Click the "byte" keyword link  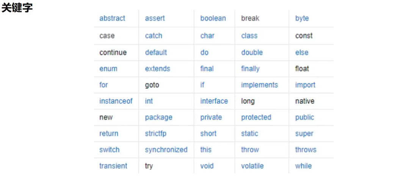[302, 18]
